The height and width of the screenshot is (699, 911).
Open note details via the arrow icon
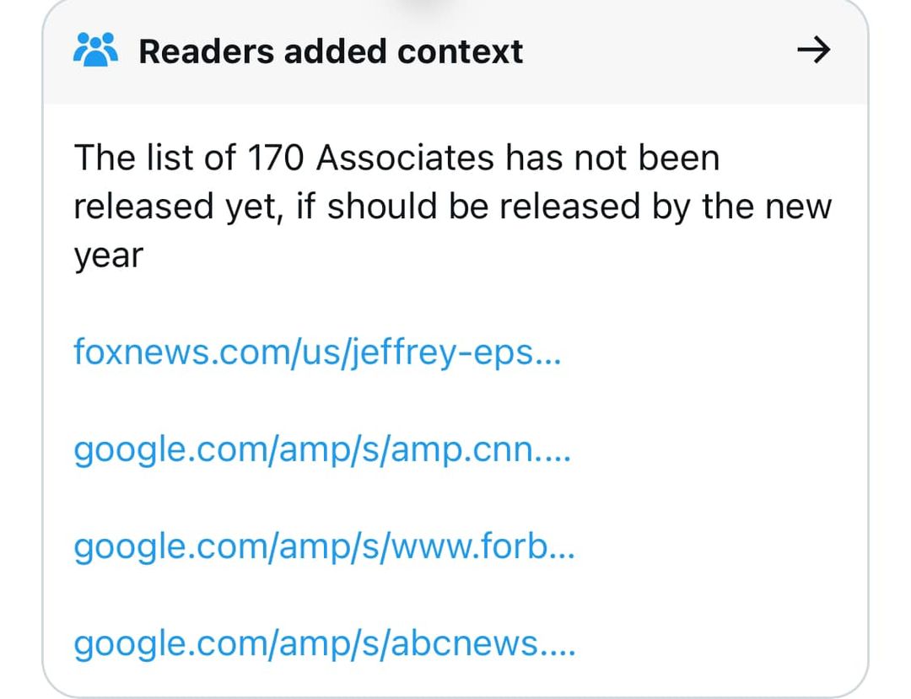tap(813, 50)
